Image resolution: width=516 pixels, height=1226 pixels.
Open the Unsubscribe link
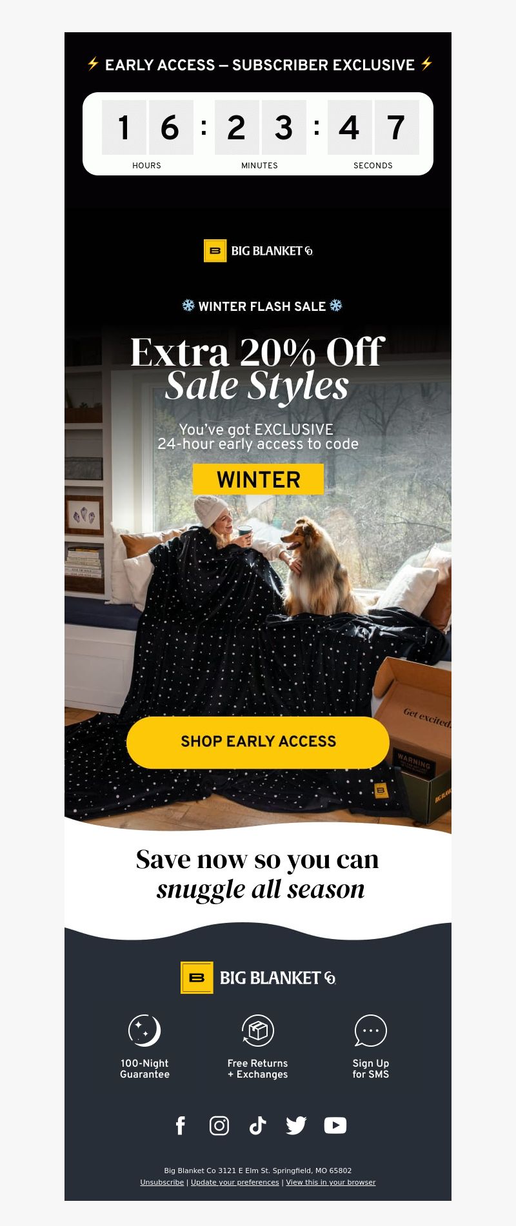click(x=162, y=1182)
